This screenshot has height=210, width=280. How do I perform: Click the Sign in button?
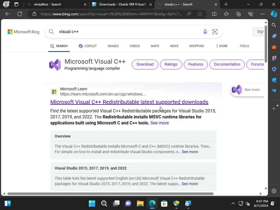tap(258, 32)
